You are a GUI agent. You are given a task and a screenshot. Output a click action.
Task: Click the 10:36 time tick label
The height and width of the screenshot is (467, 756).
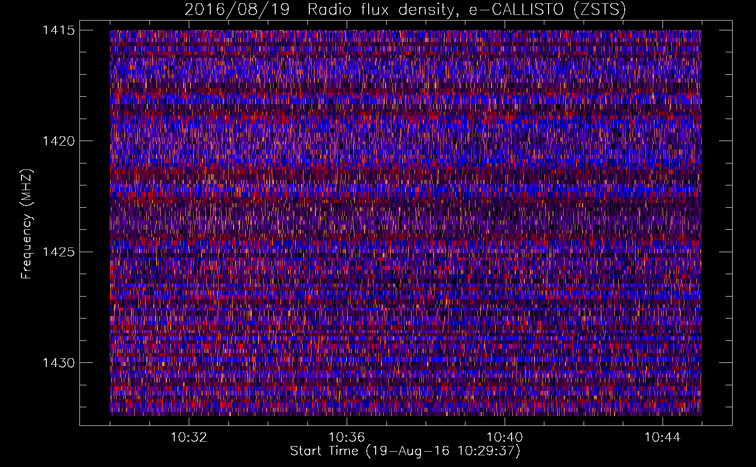pos(347,438)
